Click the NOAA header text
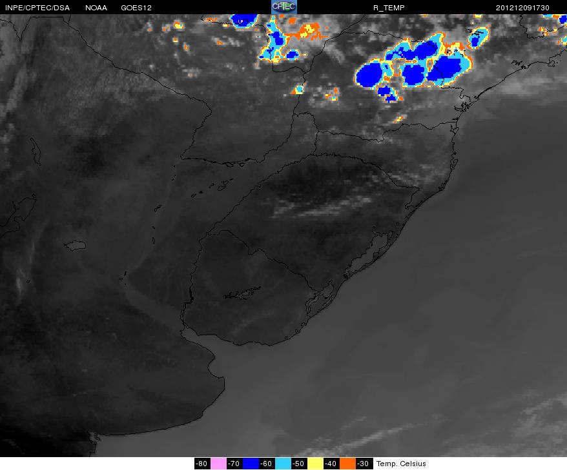This screenshot has height=470, width=567. click(96, 8)
